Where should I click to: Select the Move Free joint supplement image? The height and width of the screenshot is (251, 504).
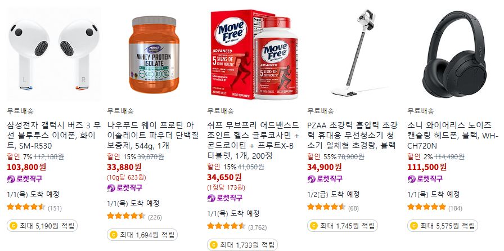pyautogui.click(x=254, y=54)
